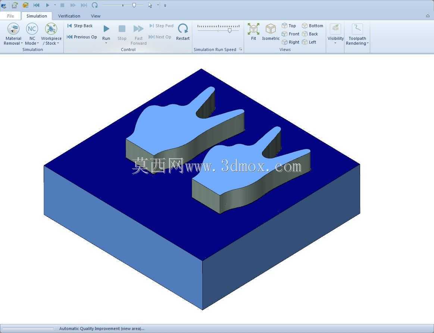
Task: Adjust the quick access speed slider
Action: 134,5
